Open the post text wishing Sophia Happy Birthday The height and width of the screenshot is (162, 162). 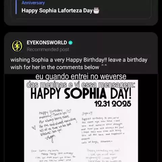click(x=79, y=63)
